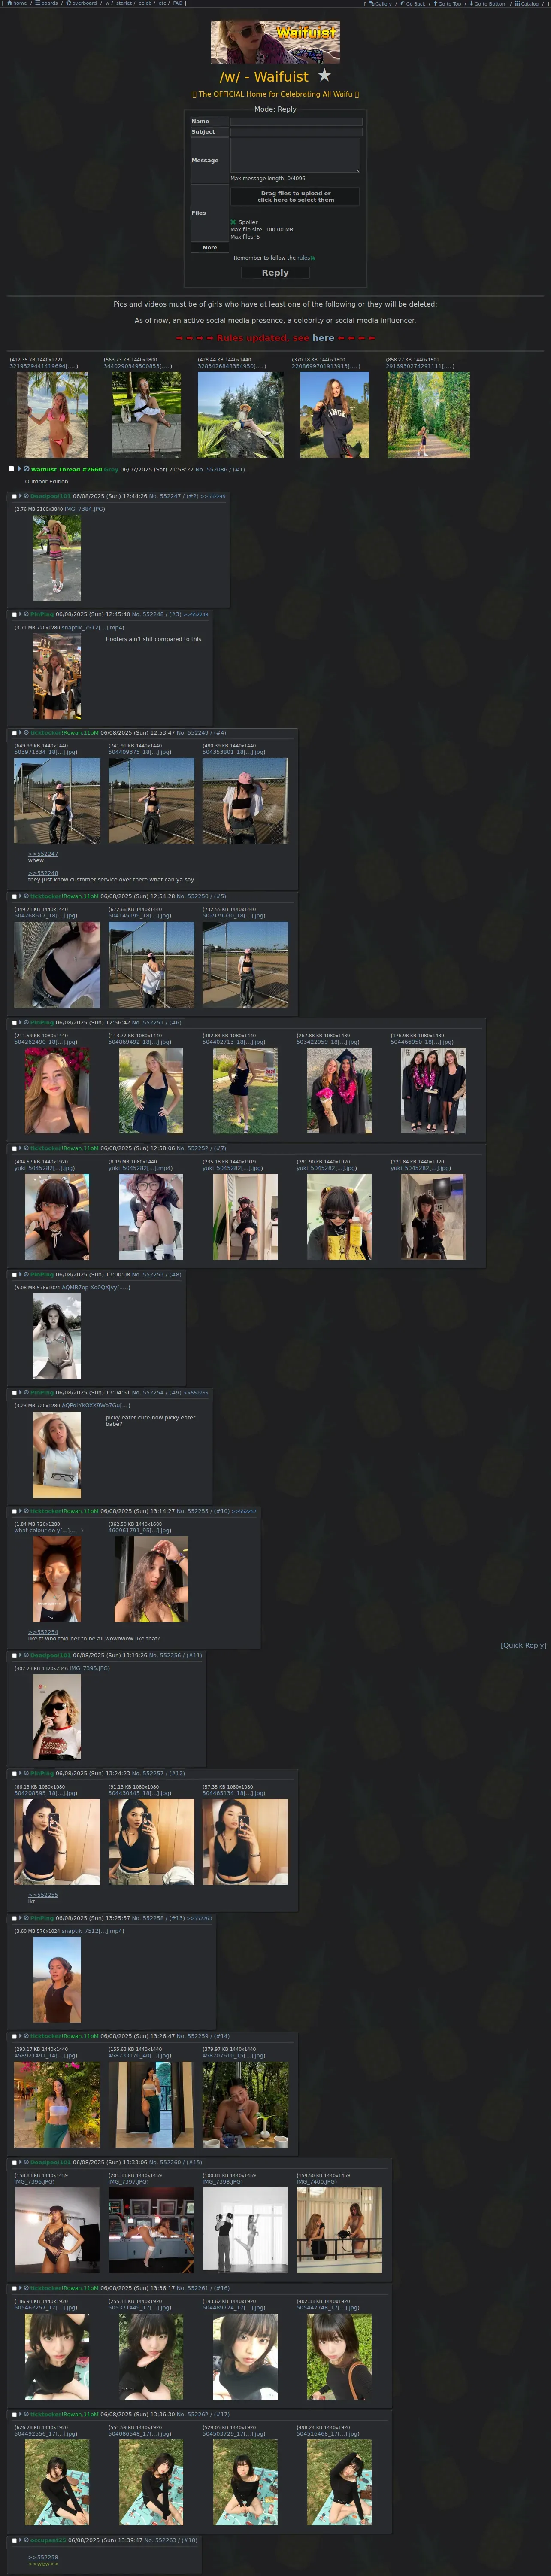Click the hide icon on post No. 552255
This screenshot has width=551, height=2576.
26,1511
